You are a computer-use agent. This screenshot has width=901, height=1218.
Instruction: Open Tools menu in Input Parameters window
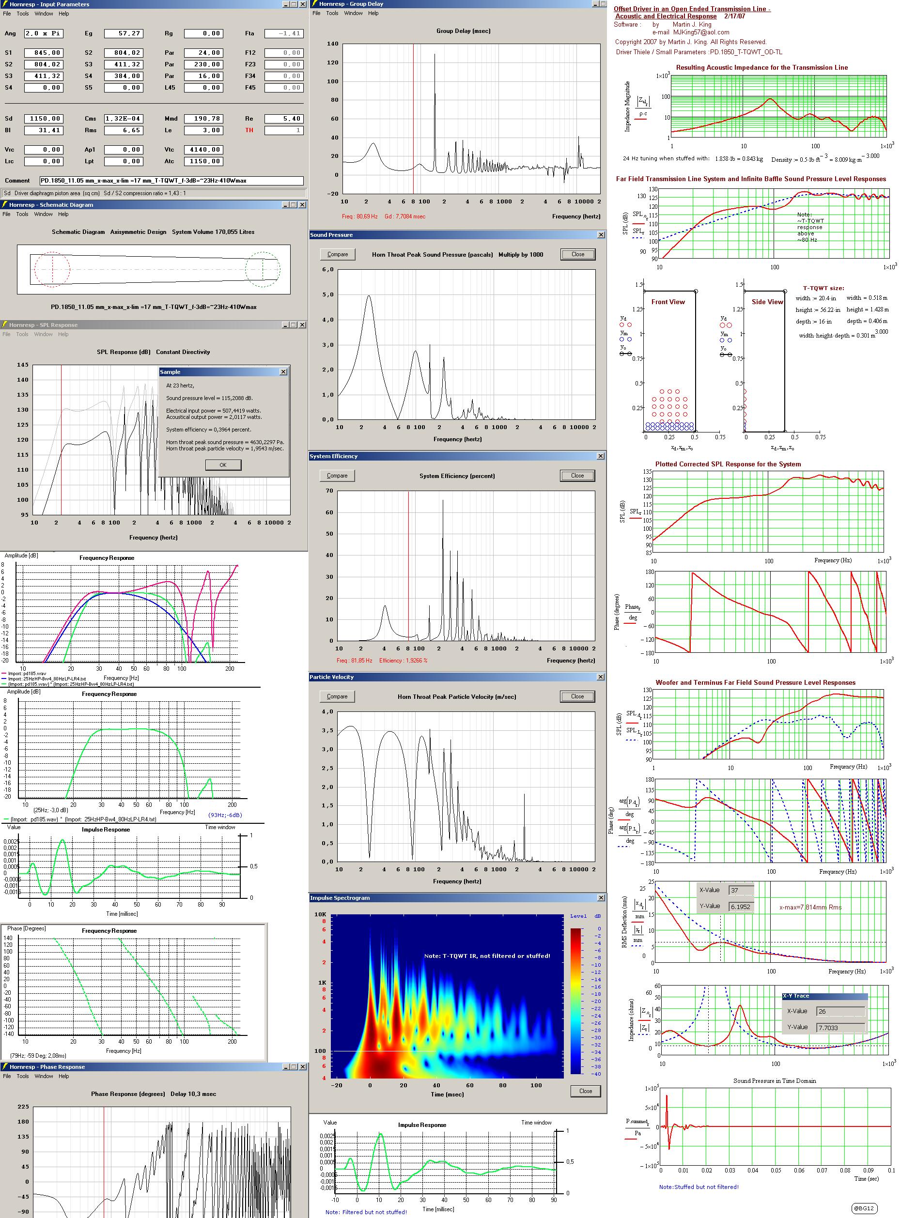pos(22,14)
